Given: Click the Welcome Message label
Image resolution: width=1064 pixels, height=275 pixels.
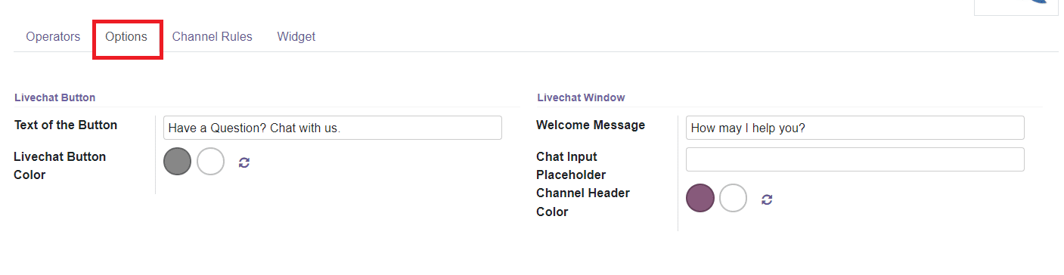Looking at the screenshot, I should 591,125.
